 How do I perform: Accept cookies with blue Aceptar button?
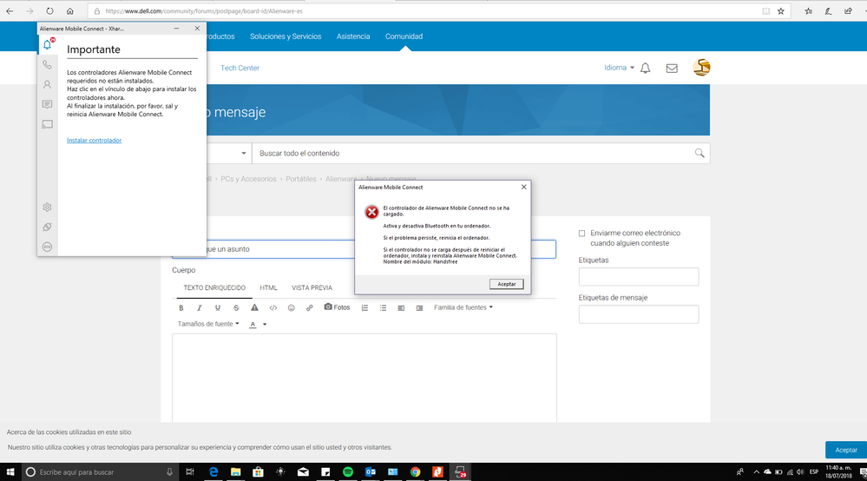click(846, 450)
